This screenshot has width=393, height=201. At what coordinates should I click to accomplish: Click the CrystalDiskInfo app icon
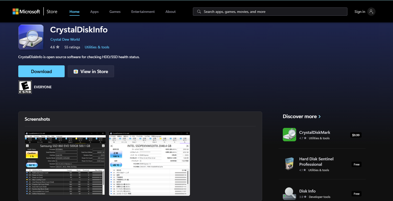point(31,37)
